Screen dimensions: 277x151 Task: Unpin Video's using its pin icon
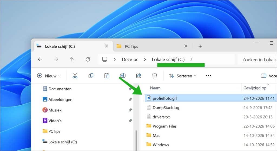[x=130, y=121]
